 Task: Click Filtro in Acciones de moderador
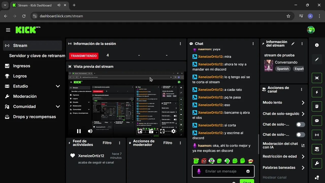pyautogui.click(x=168, y=143)
